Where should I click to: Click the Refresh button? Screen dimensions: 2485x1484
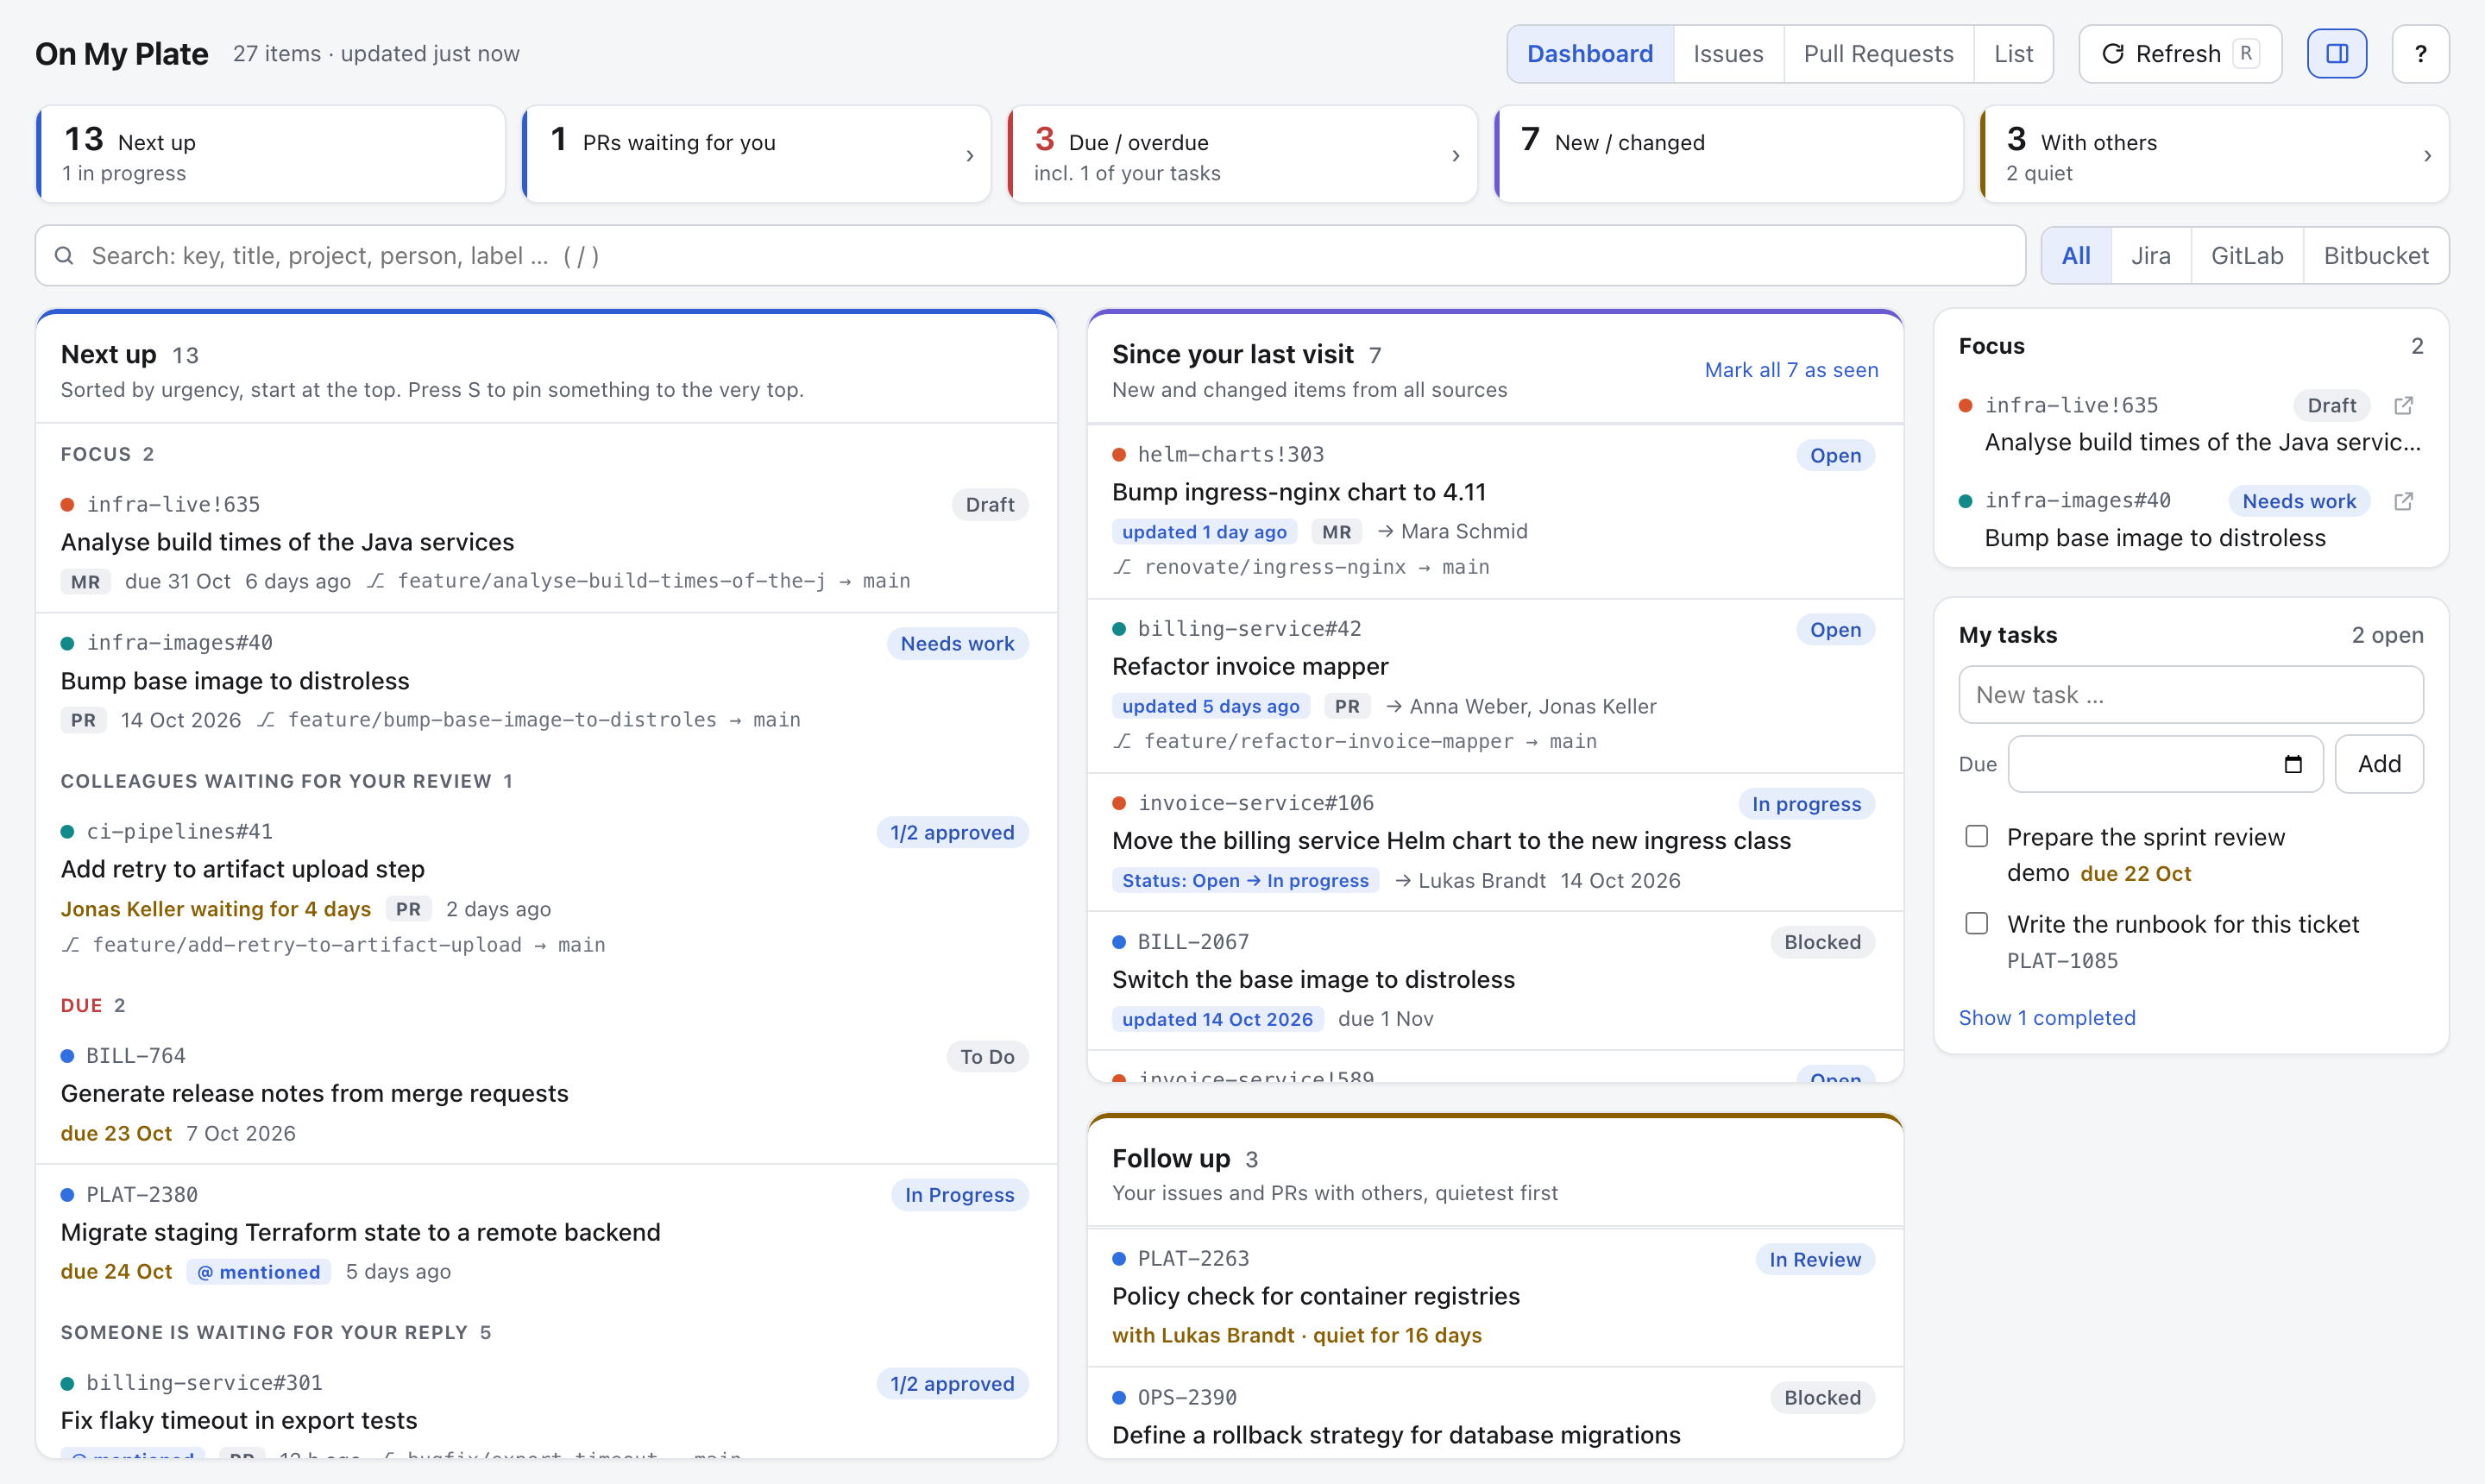click(x=2179, y=54)
